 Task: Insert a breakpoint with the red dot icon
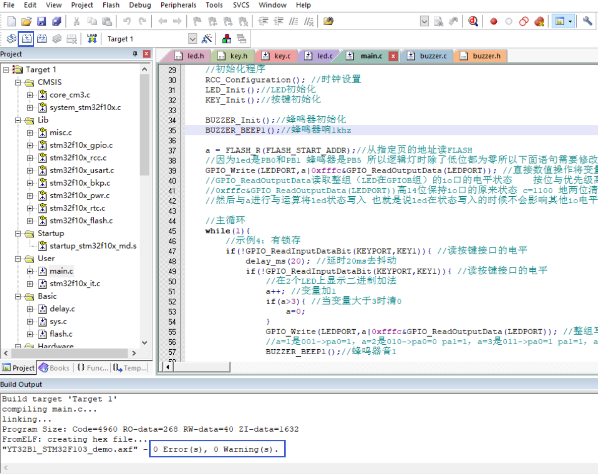(494, 21)
